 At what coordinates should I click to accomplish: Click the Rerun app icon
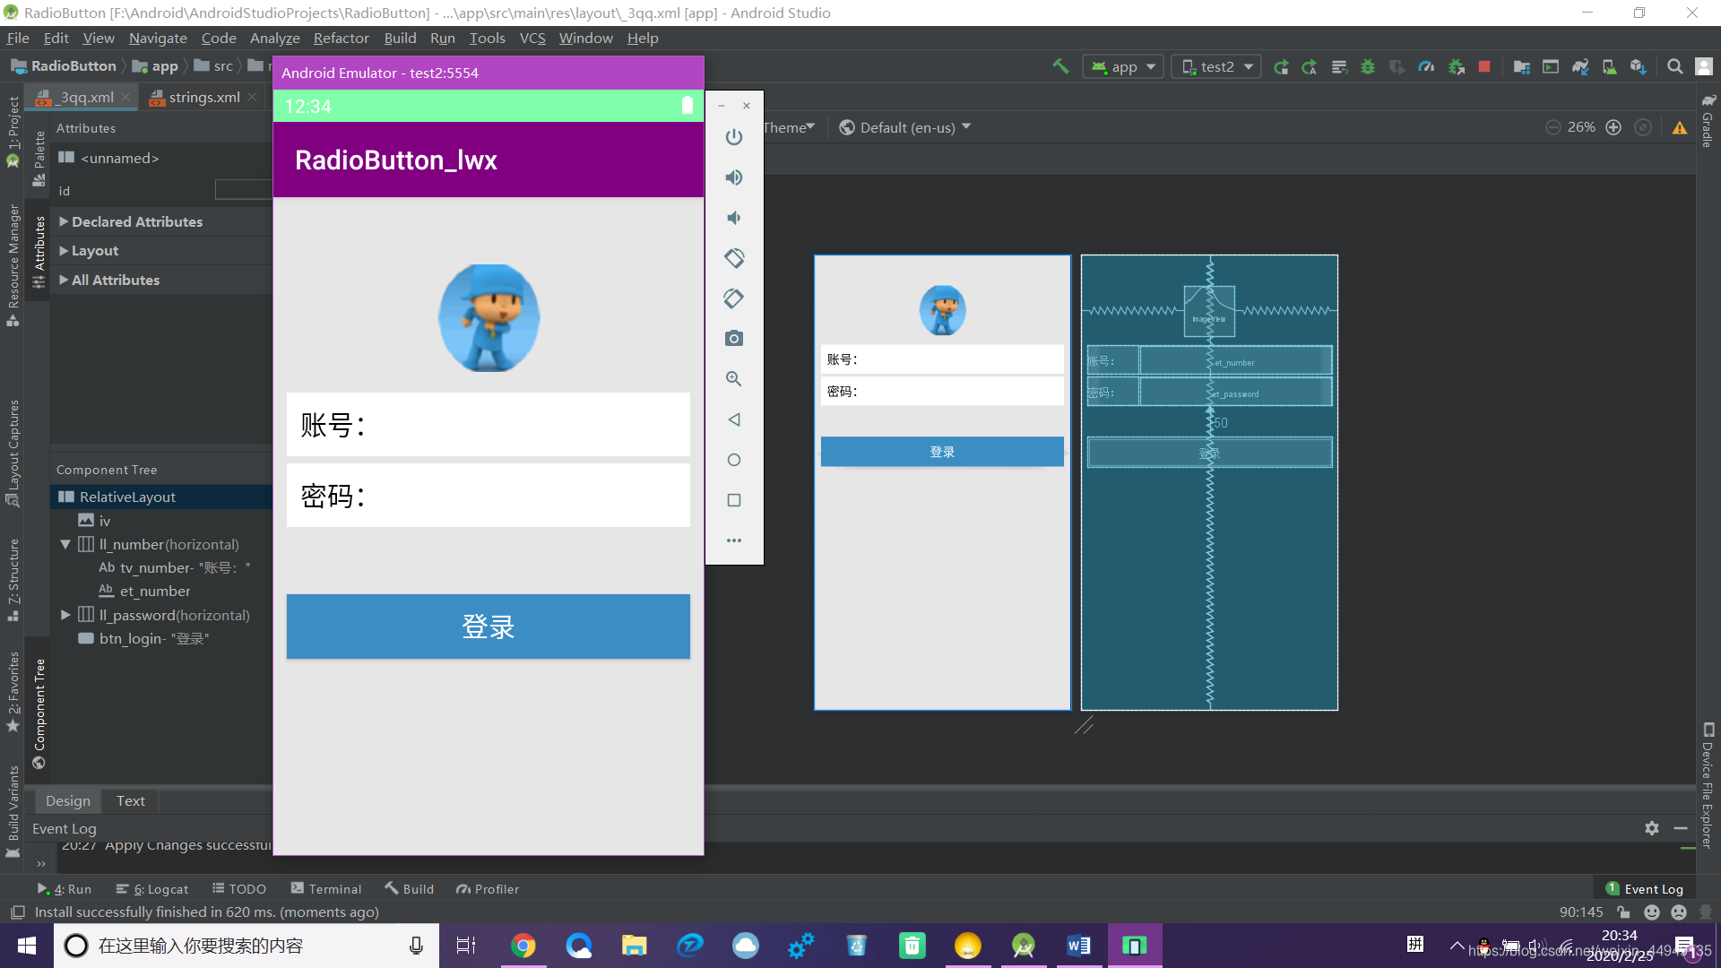coord(1281,66)
